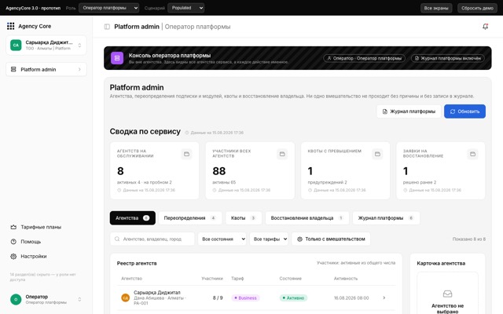The width and height of the screenshot is (503, 314).
Task: Click the blue Обновить button
Action: point(464,111)
